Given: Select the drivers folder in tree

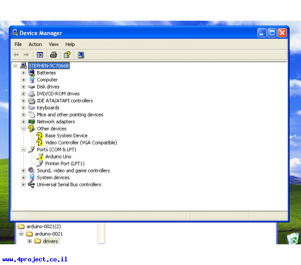Looking at the screenshot, I should click(x=50, y=241).
